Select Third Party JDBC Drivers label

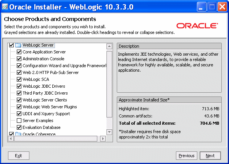click(45, 93)
